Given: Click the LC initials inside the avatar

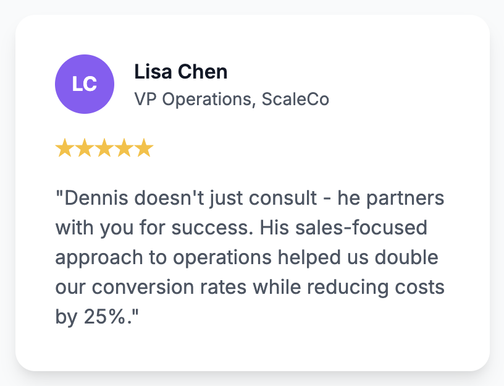Looking at the screenshot, I should pyautogui.click(x=85, y=84).
